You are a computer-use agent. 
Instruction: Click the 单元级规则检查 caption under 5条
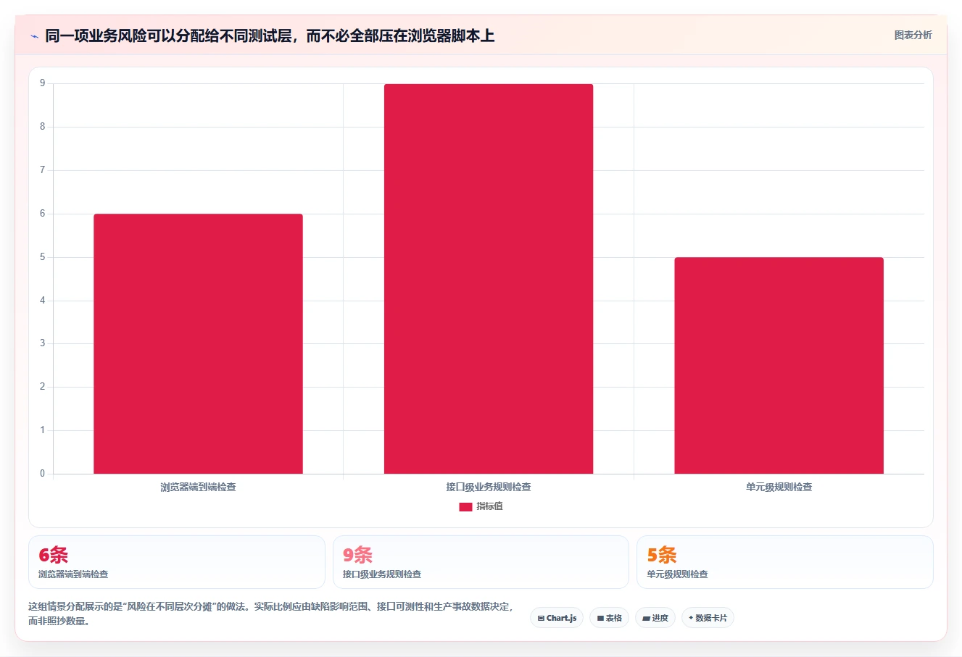pyautogui.click(x=677, y=574)
